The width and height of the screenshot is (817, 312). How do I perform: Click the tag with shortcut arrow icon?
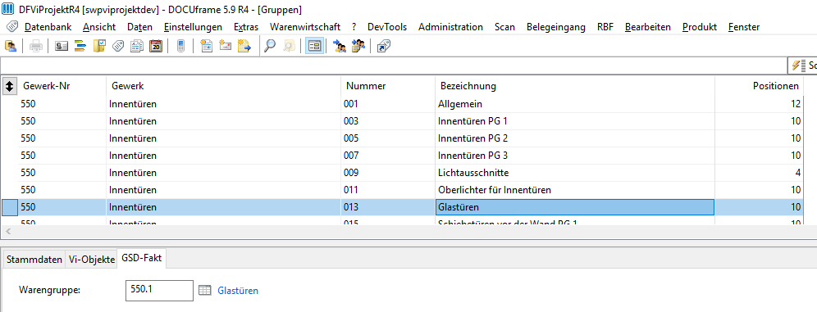click(x=384, y=47)
